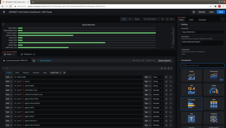226x128 pixels.
Task: Open the 5s refresh interval dropdown
Action: pyautogui.click(x=172, y=19)
